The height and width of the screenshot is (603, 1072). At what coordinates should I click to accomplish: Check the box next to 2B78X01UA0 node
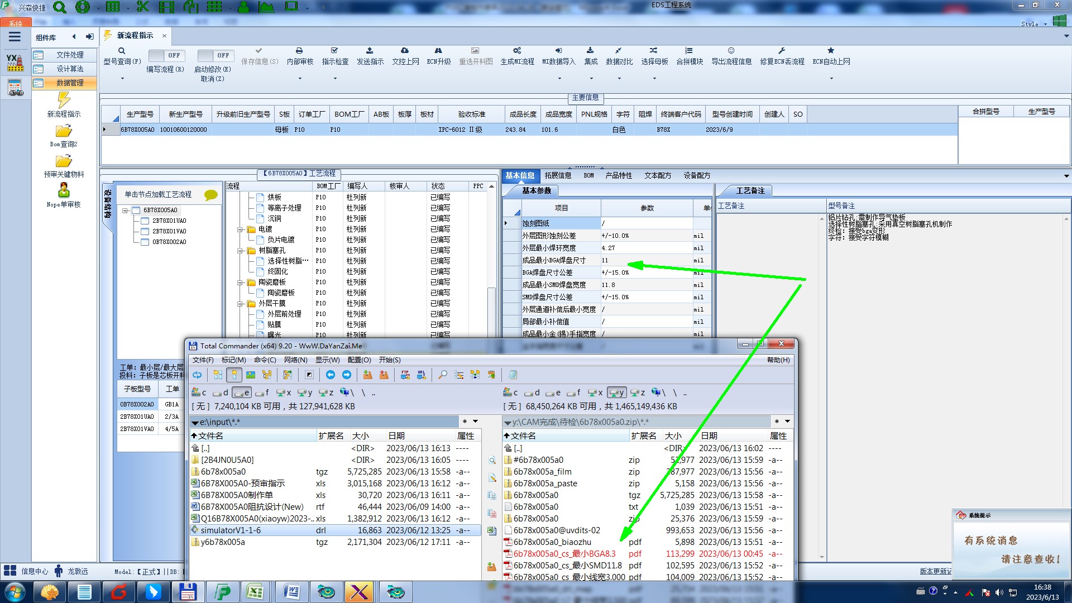point(145,221)
